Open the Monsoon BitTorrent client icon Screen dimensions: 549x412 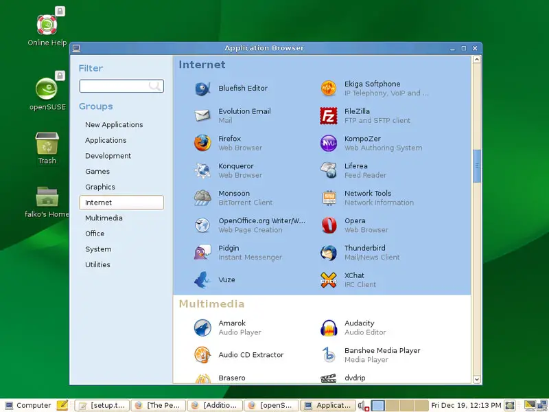coord(202,198)
